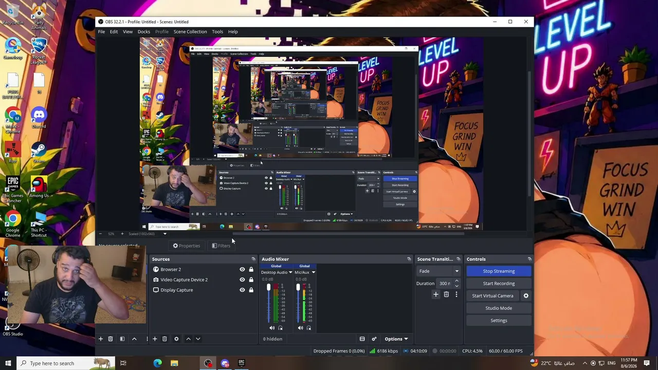The image size is (658, 370).
Task: Open Epic Games Launcher desktop shortcut
Action: tap(13, 190)
